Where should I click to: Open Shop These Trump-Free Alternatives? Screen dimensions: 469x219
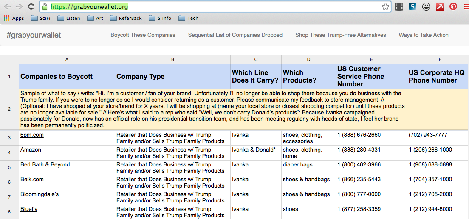(x=341, y=35)
